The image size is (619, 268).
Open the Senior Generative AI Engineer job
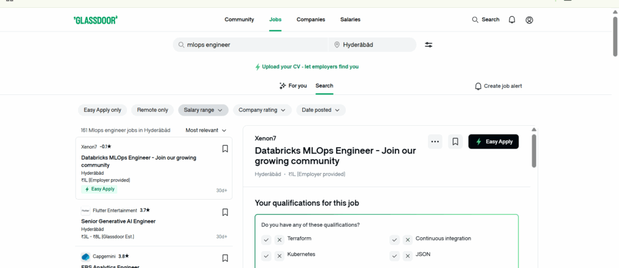point(118,221)
